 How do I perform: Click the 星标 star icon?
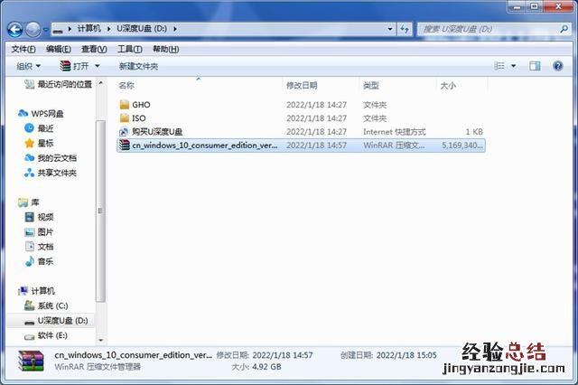[29, 143]
